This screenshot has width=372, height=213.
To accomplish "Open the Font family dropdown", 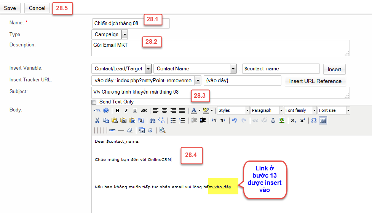I will (x=300, y=110).
